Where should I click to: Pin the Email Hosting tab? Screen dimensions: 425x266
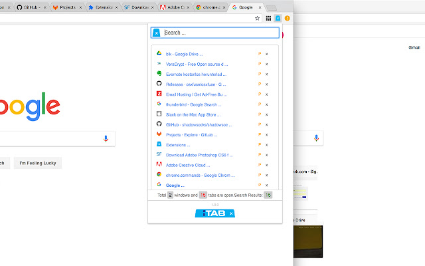260,94
